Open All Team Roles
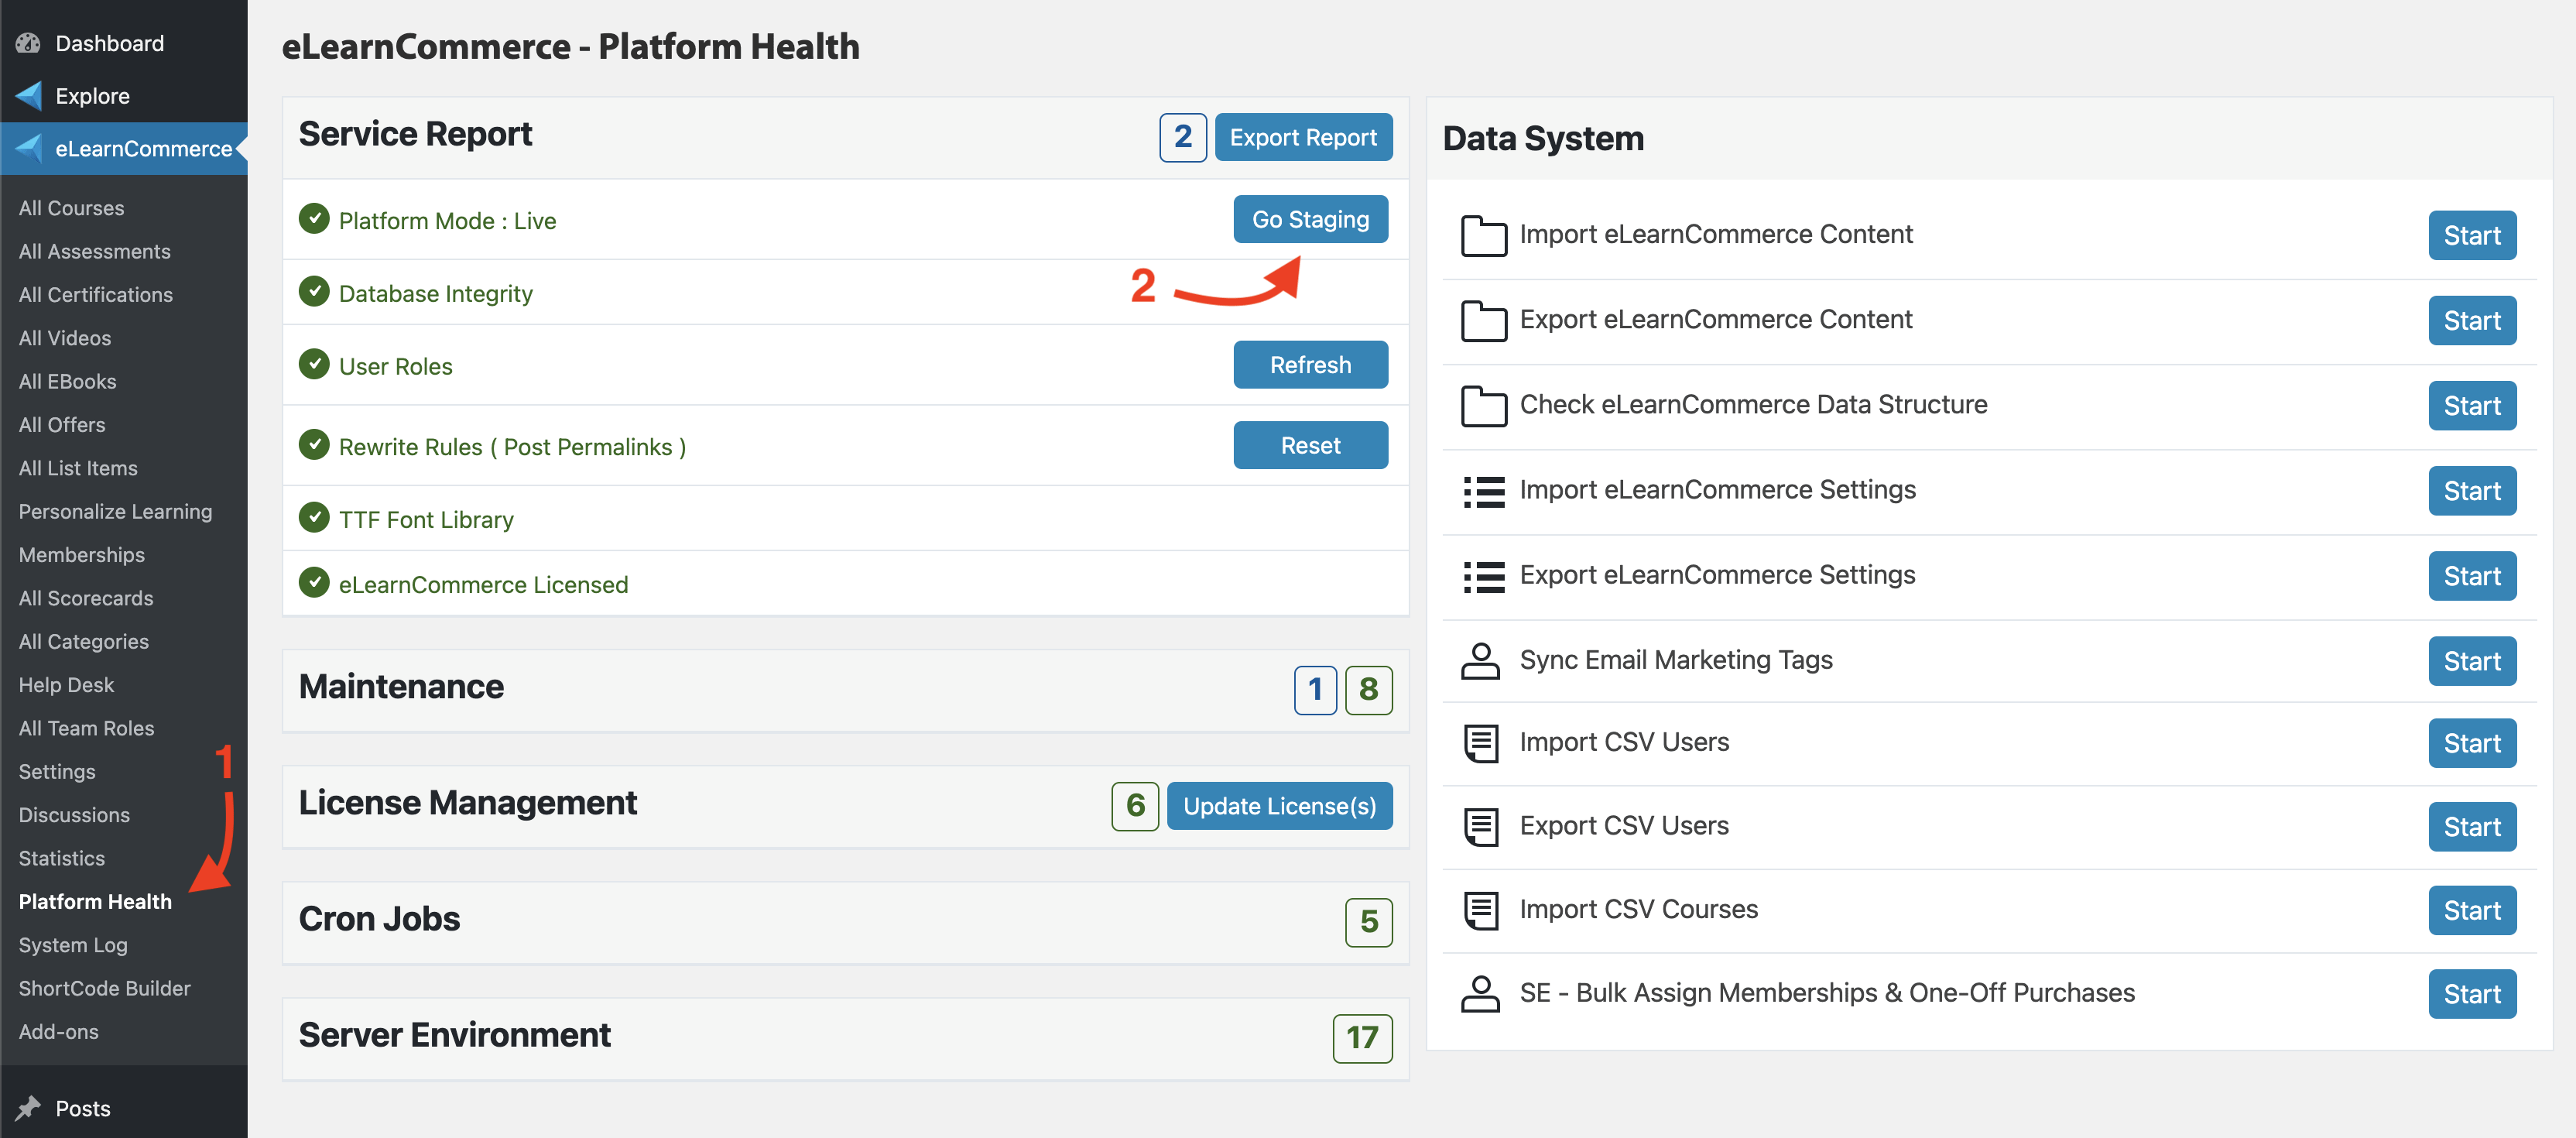The width and height of the screenshot is (2576, 1138). pyautogui.click(x=87, y=728)
